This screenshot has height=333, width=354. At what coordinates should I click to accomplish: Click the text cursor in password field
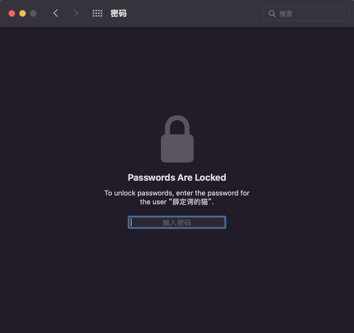click(131, 222)
